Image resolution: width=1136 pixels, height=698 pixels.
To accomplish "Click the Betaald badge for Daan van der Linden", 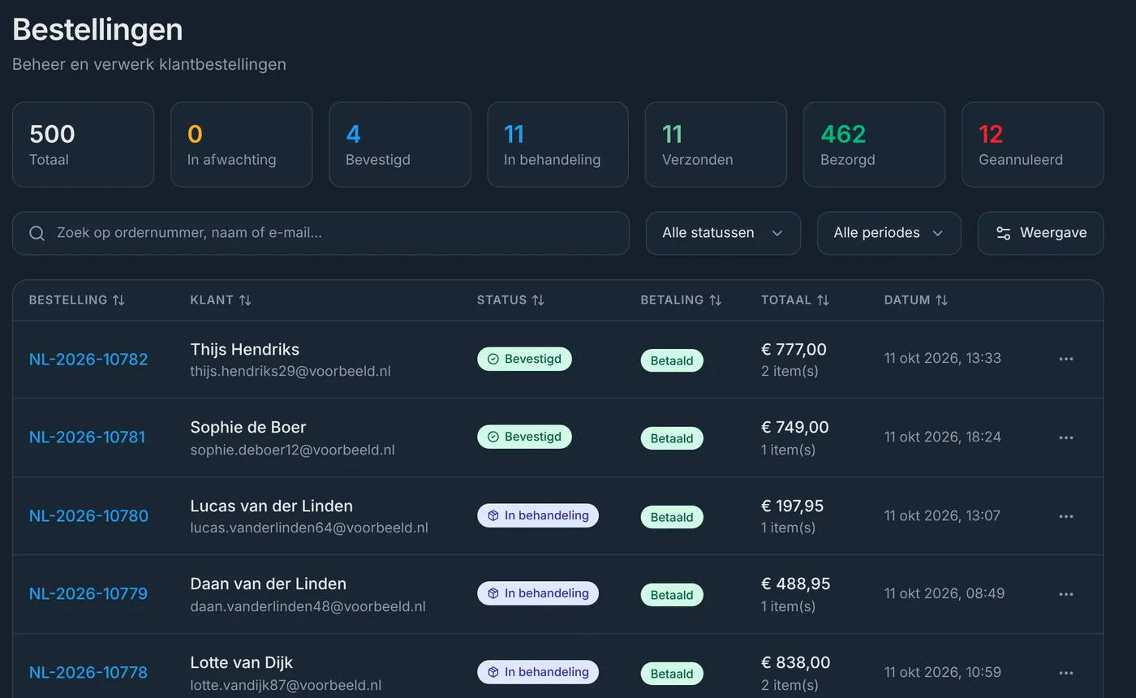I will pyautogui.click(x=672, y=595).
